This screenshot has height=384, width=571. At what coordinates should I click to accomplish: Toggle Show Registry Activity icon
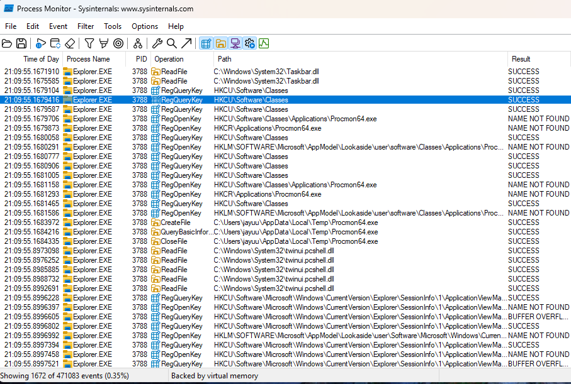206,43
